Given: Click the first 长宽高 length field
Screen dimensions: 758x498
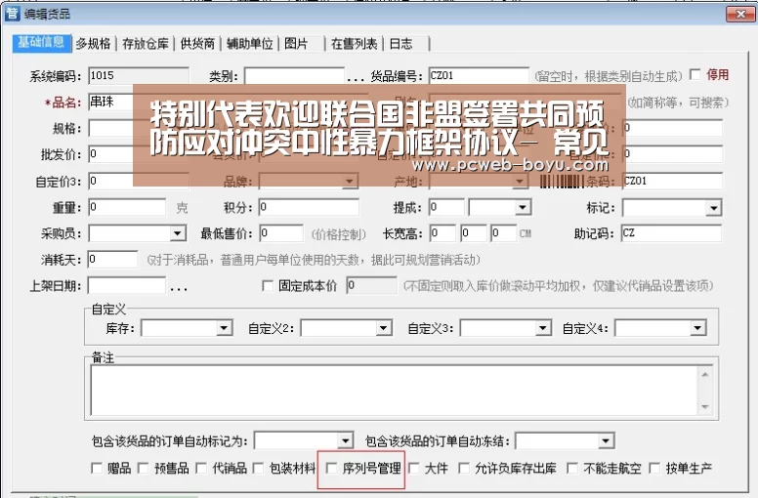Looking at the screenshot, I should coord(442,233).
